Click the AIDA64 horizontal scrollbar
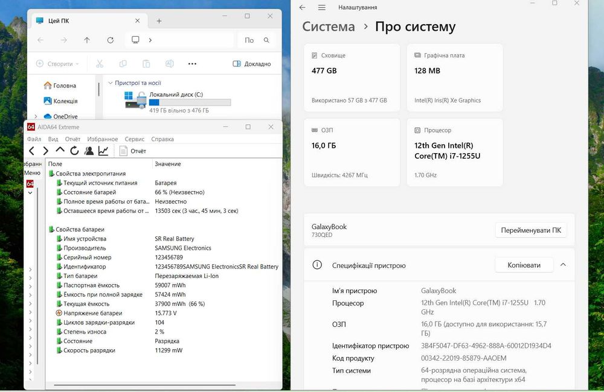The width and height of the screenshot is (604, 392). coord(144,385)
